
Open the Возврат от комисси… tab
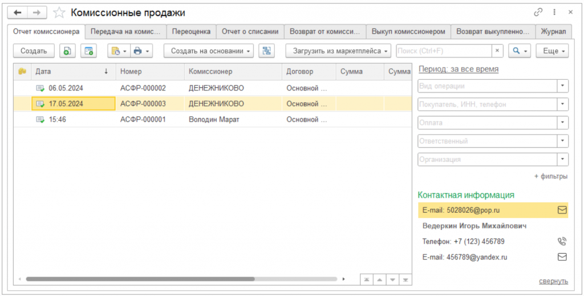coord(325,31)
